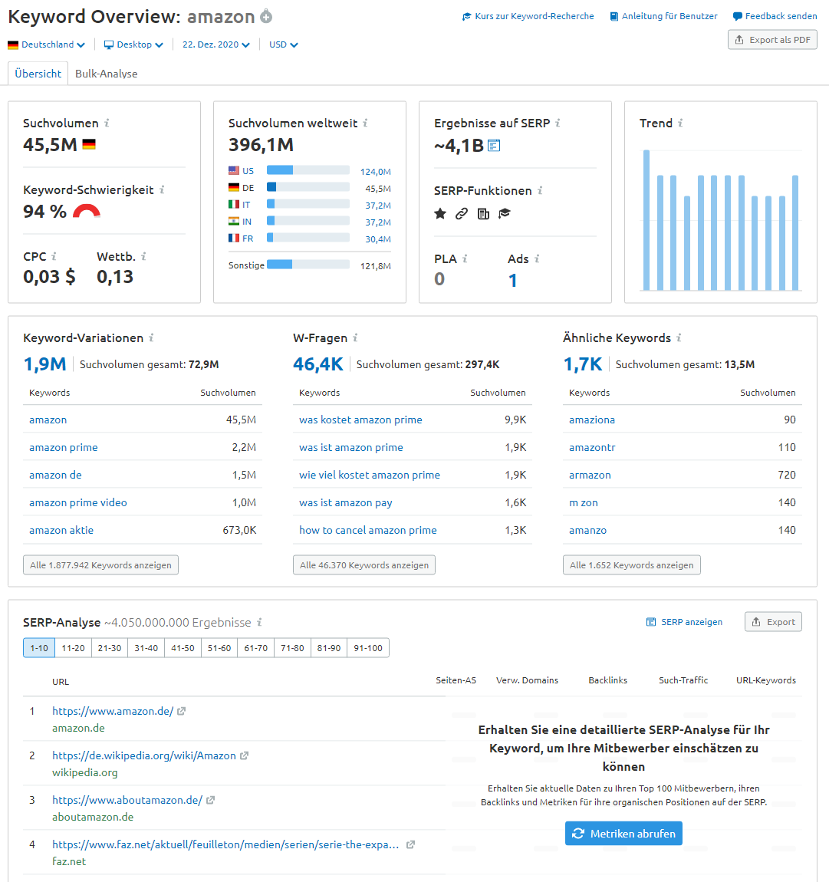Select SERP results page 11-20
The image size is (829, 882).
(x=73, y=648)
